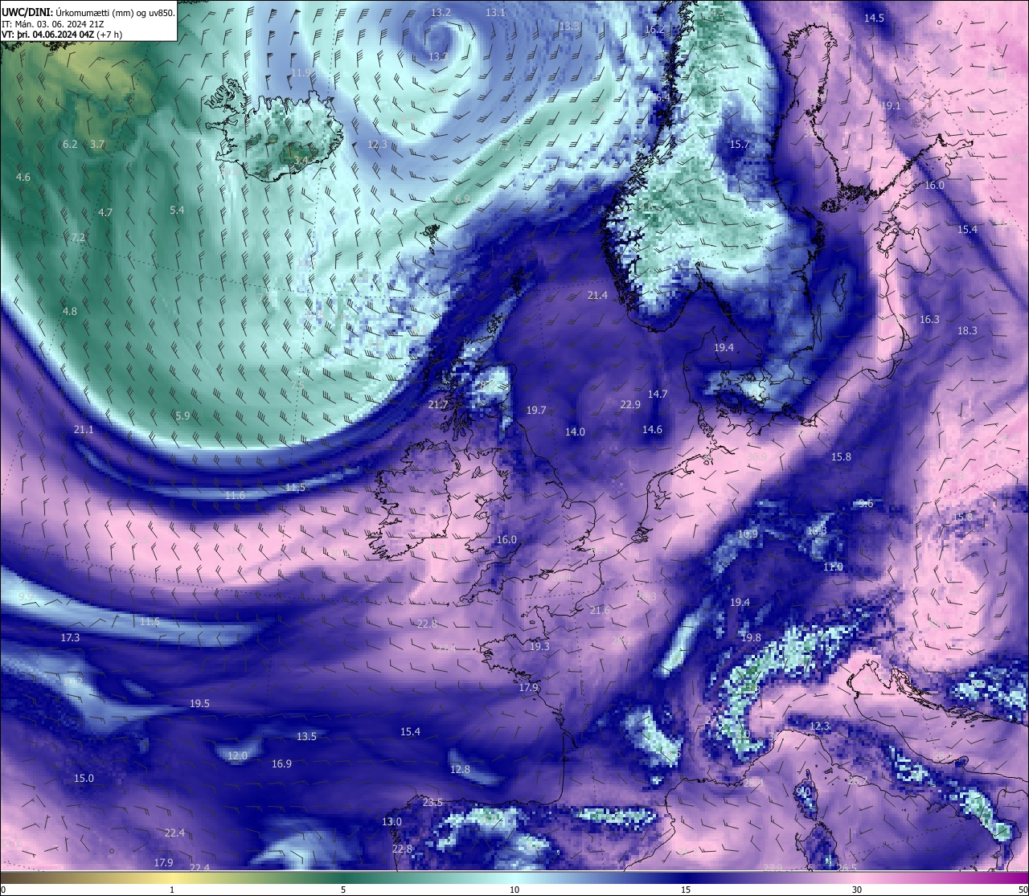Click the 15.7 value over Scandinavia

coord(739,144)
